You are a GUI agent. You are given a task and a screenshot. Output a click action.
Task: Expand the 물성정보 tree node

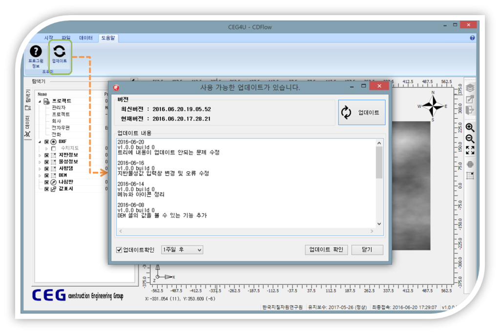pos(40,162)
